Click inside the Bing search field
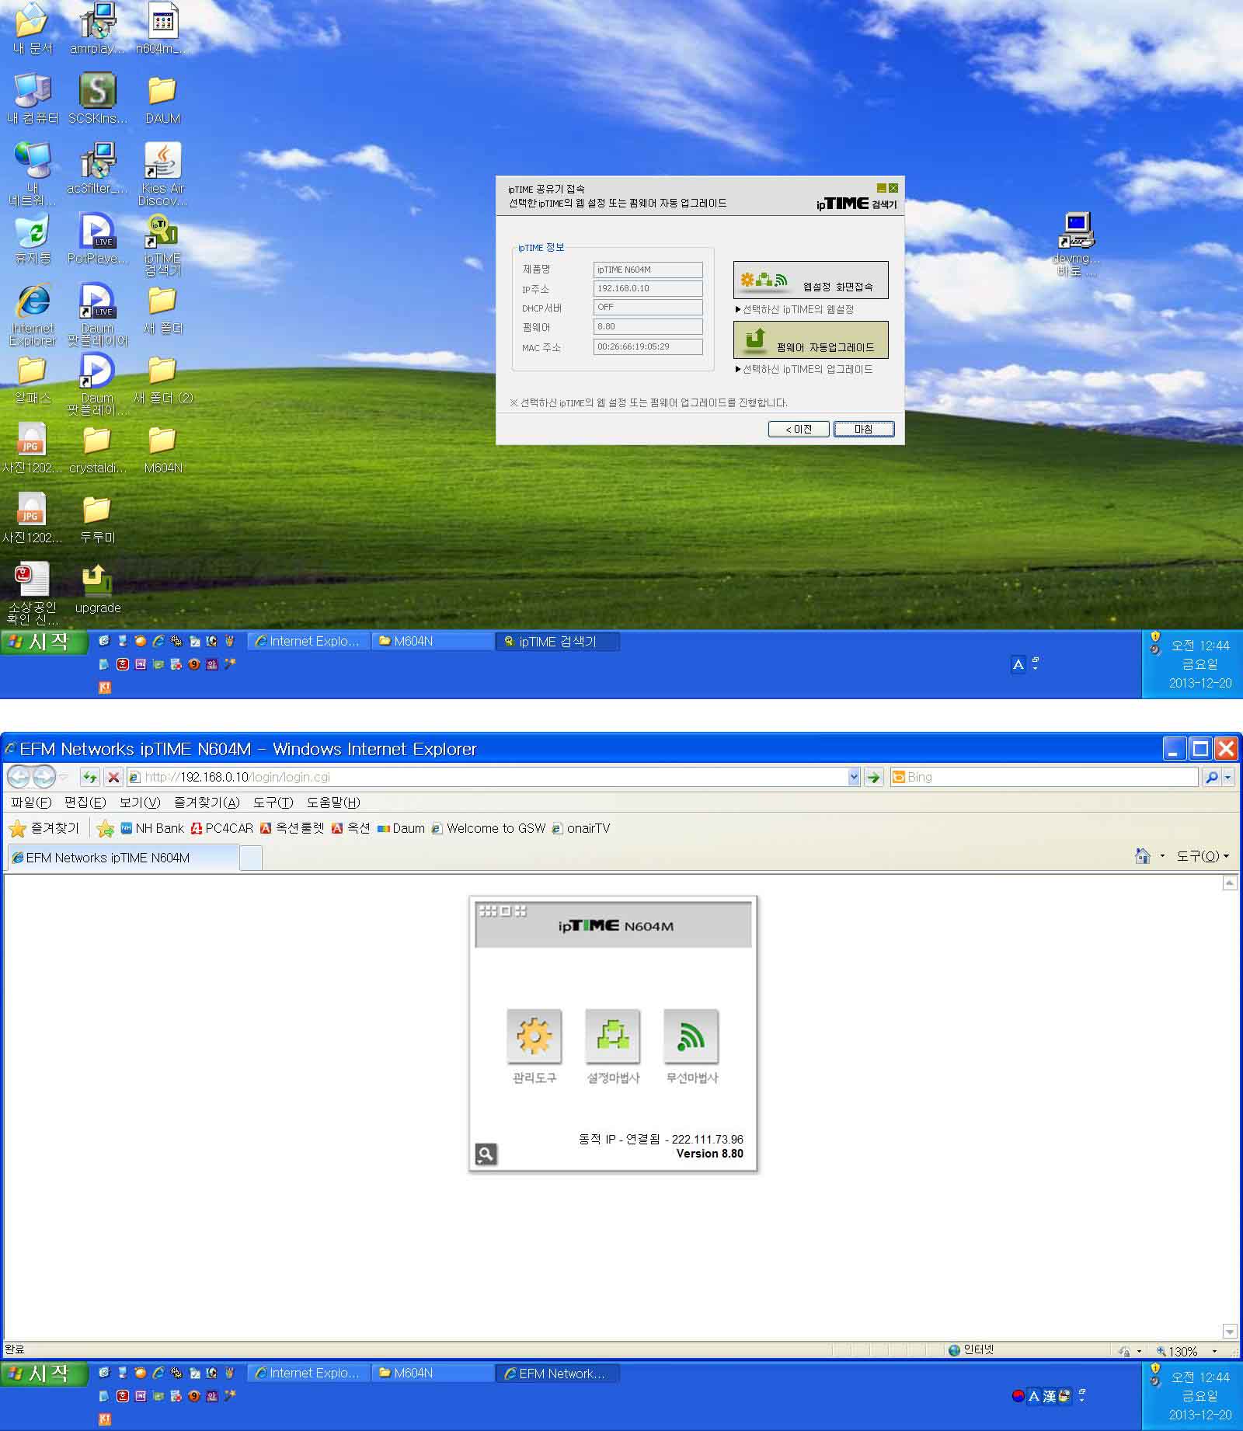This screenshot has height=1431, width=1243. [x=1043, y=777]
